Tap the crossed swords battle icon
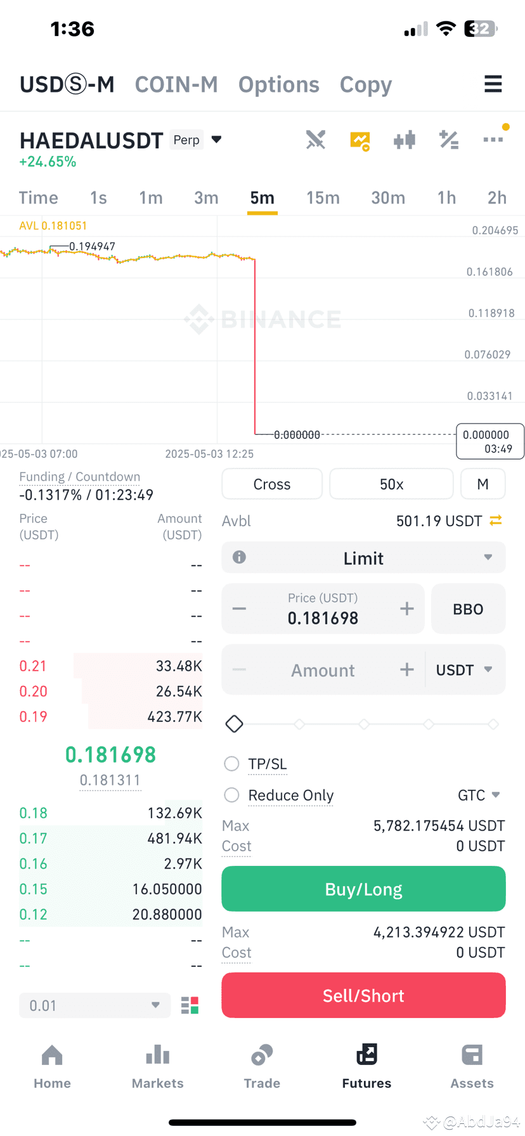525x1136 pixels. click(315, 139)
